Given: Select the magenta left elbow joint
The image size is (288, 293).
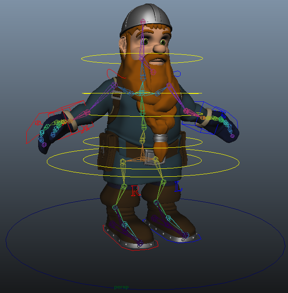Looking at the screenshot, I should (x=186, y=111).
